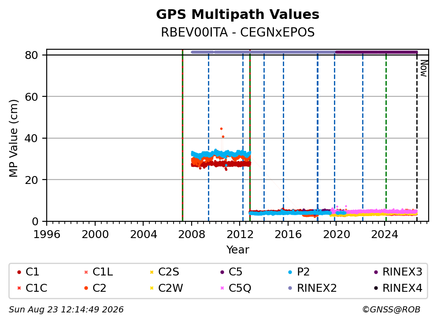The width and height of the screenshot is (437, 323).
Task: Click the orange C2 legend dot
Action: point(86,288)
